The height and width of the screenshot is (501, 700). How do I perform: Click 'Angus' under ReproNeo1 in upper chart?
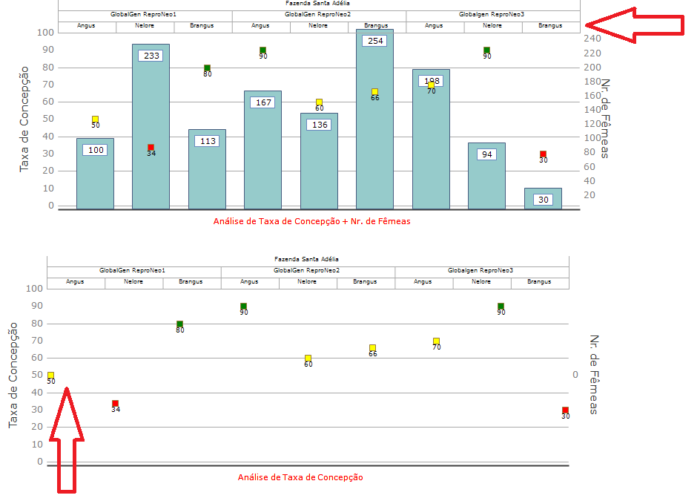point(86,25)
